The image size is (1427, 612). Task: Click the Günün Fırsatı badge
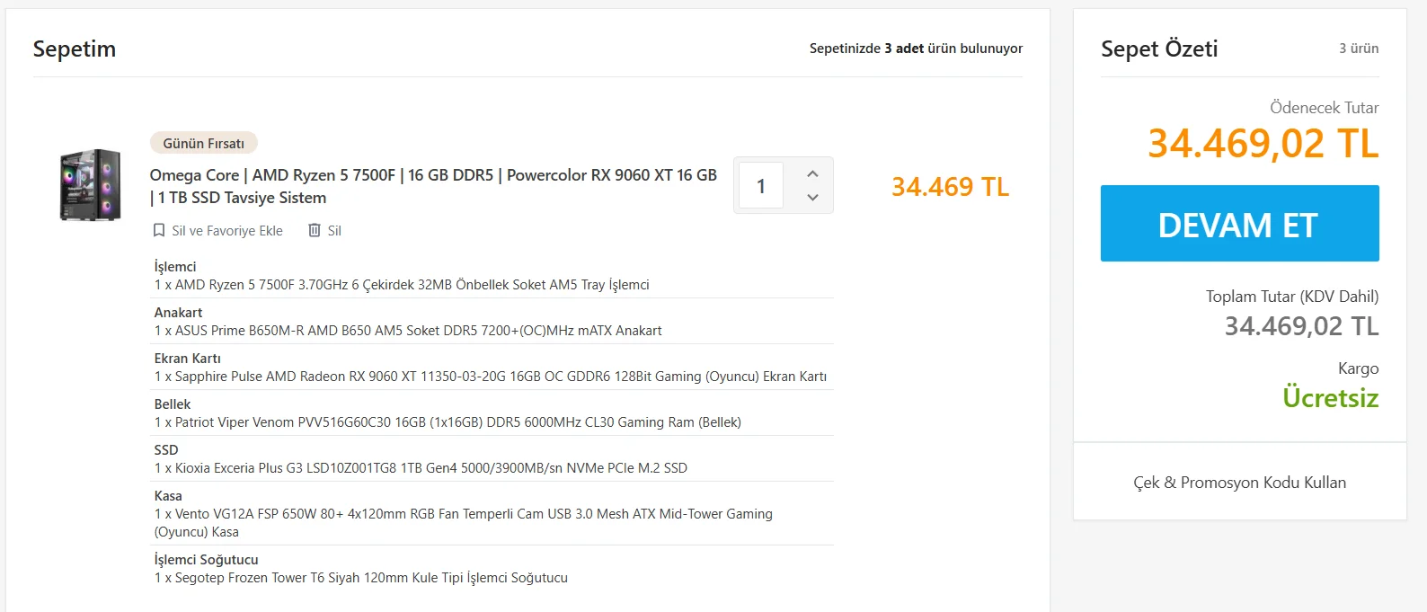click(x=204, y=143)
